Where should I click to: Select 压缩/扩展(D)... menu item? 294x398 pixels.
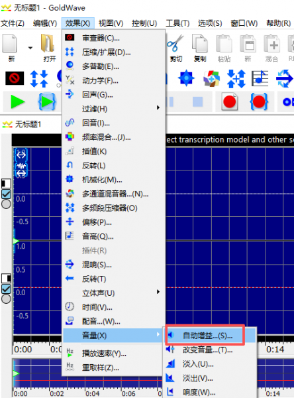(x=113, y=52)
